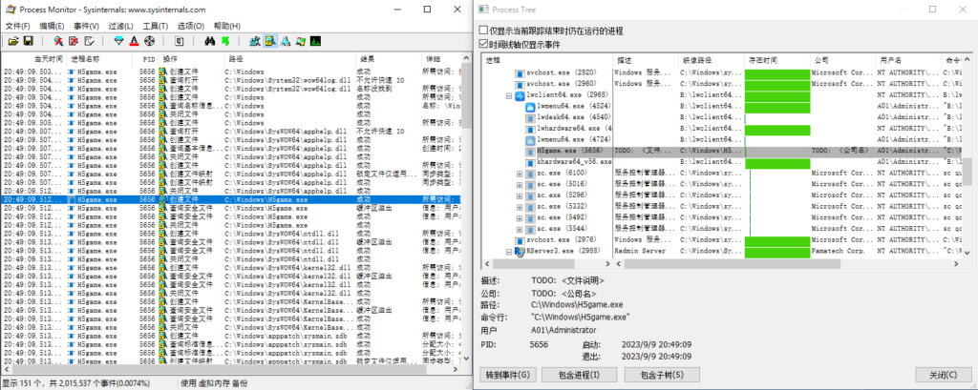Click the lwmenu64.exe (4724) cloud icon

[530, 139]
